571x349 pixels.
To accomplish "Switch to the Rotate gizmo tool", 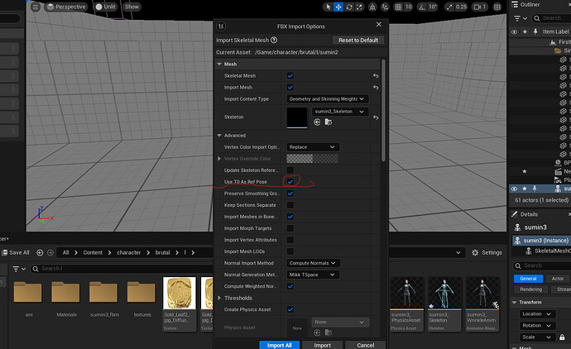I will coord(349,7).
